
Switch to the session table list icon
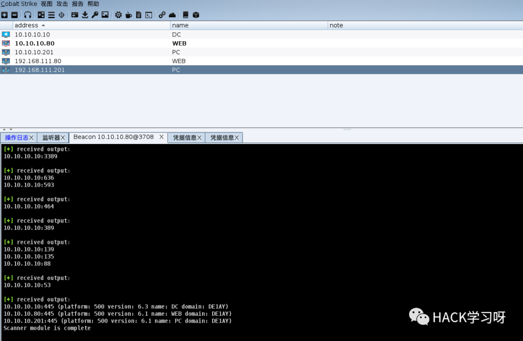[x=51, y=15]
